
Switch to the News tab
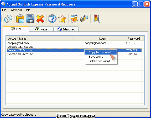[x=41, y=29]
